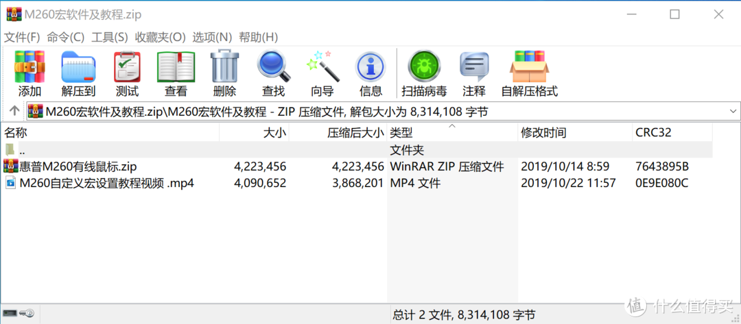
Task: Maximize the WinRAR window
Action: 674,14
